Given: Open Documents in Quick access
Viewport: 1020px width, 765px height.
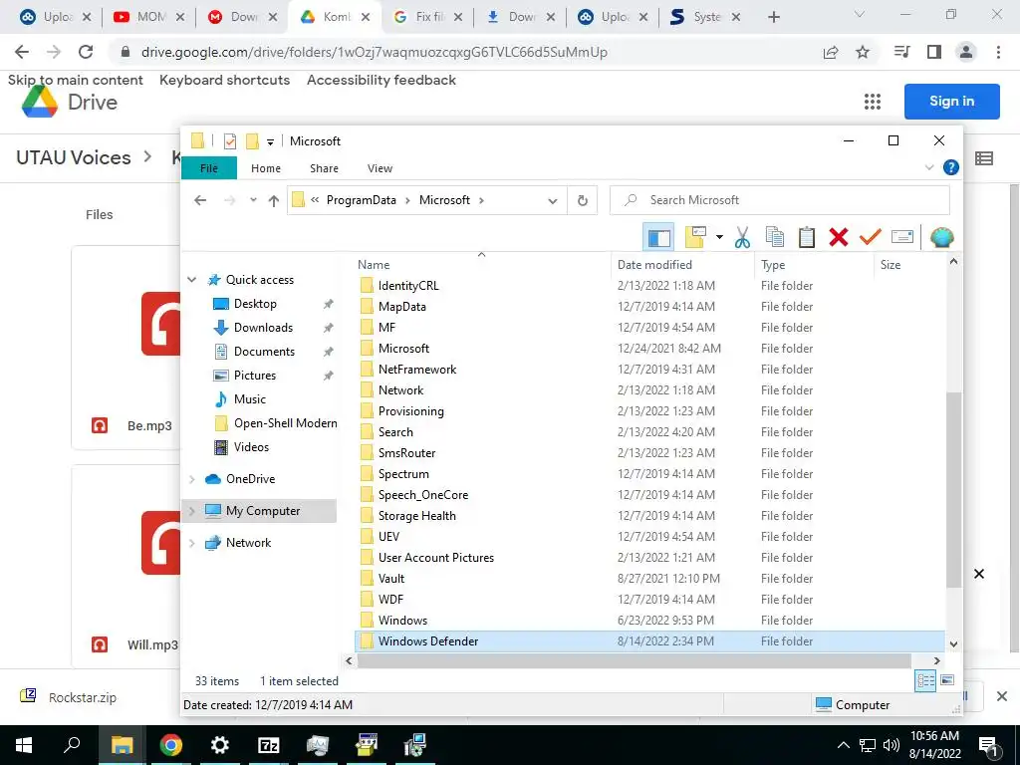Looking at the screenshot, I should click(263, 352).
